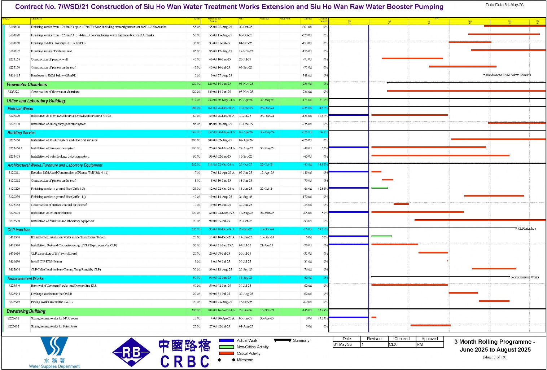This screenshot has width=547, height=370.
Task: Click the 'Data Date:31-May-25' text at top right
Action: [x=504, y=5]
